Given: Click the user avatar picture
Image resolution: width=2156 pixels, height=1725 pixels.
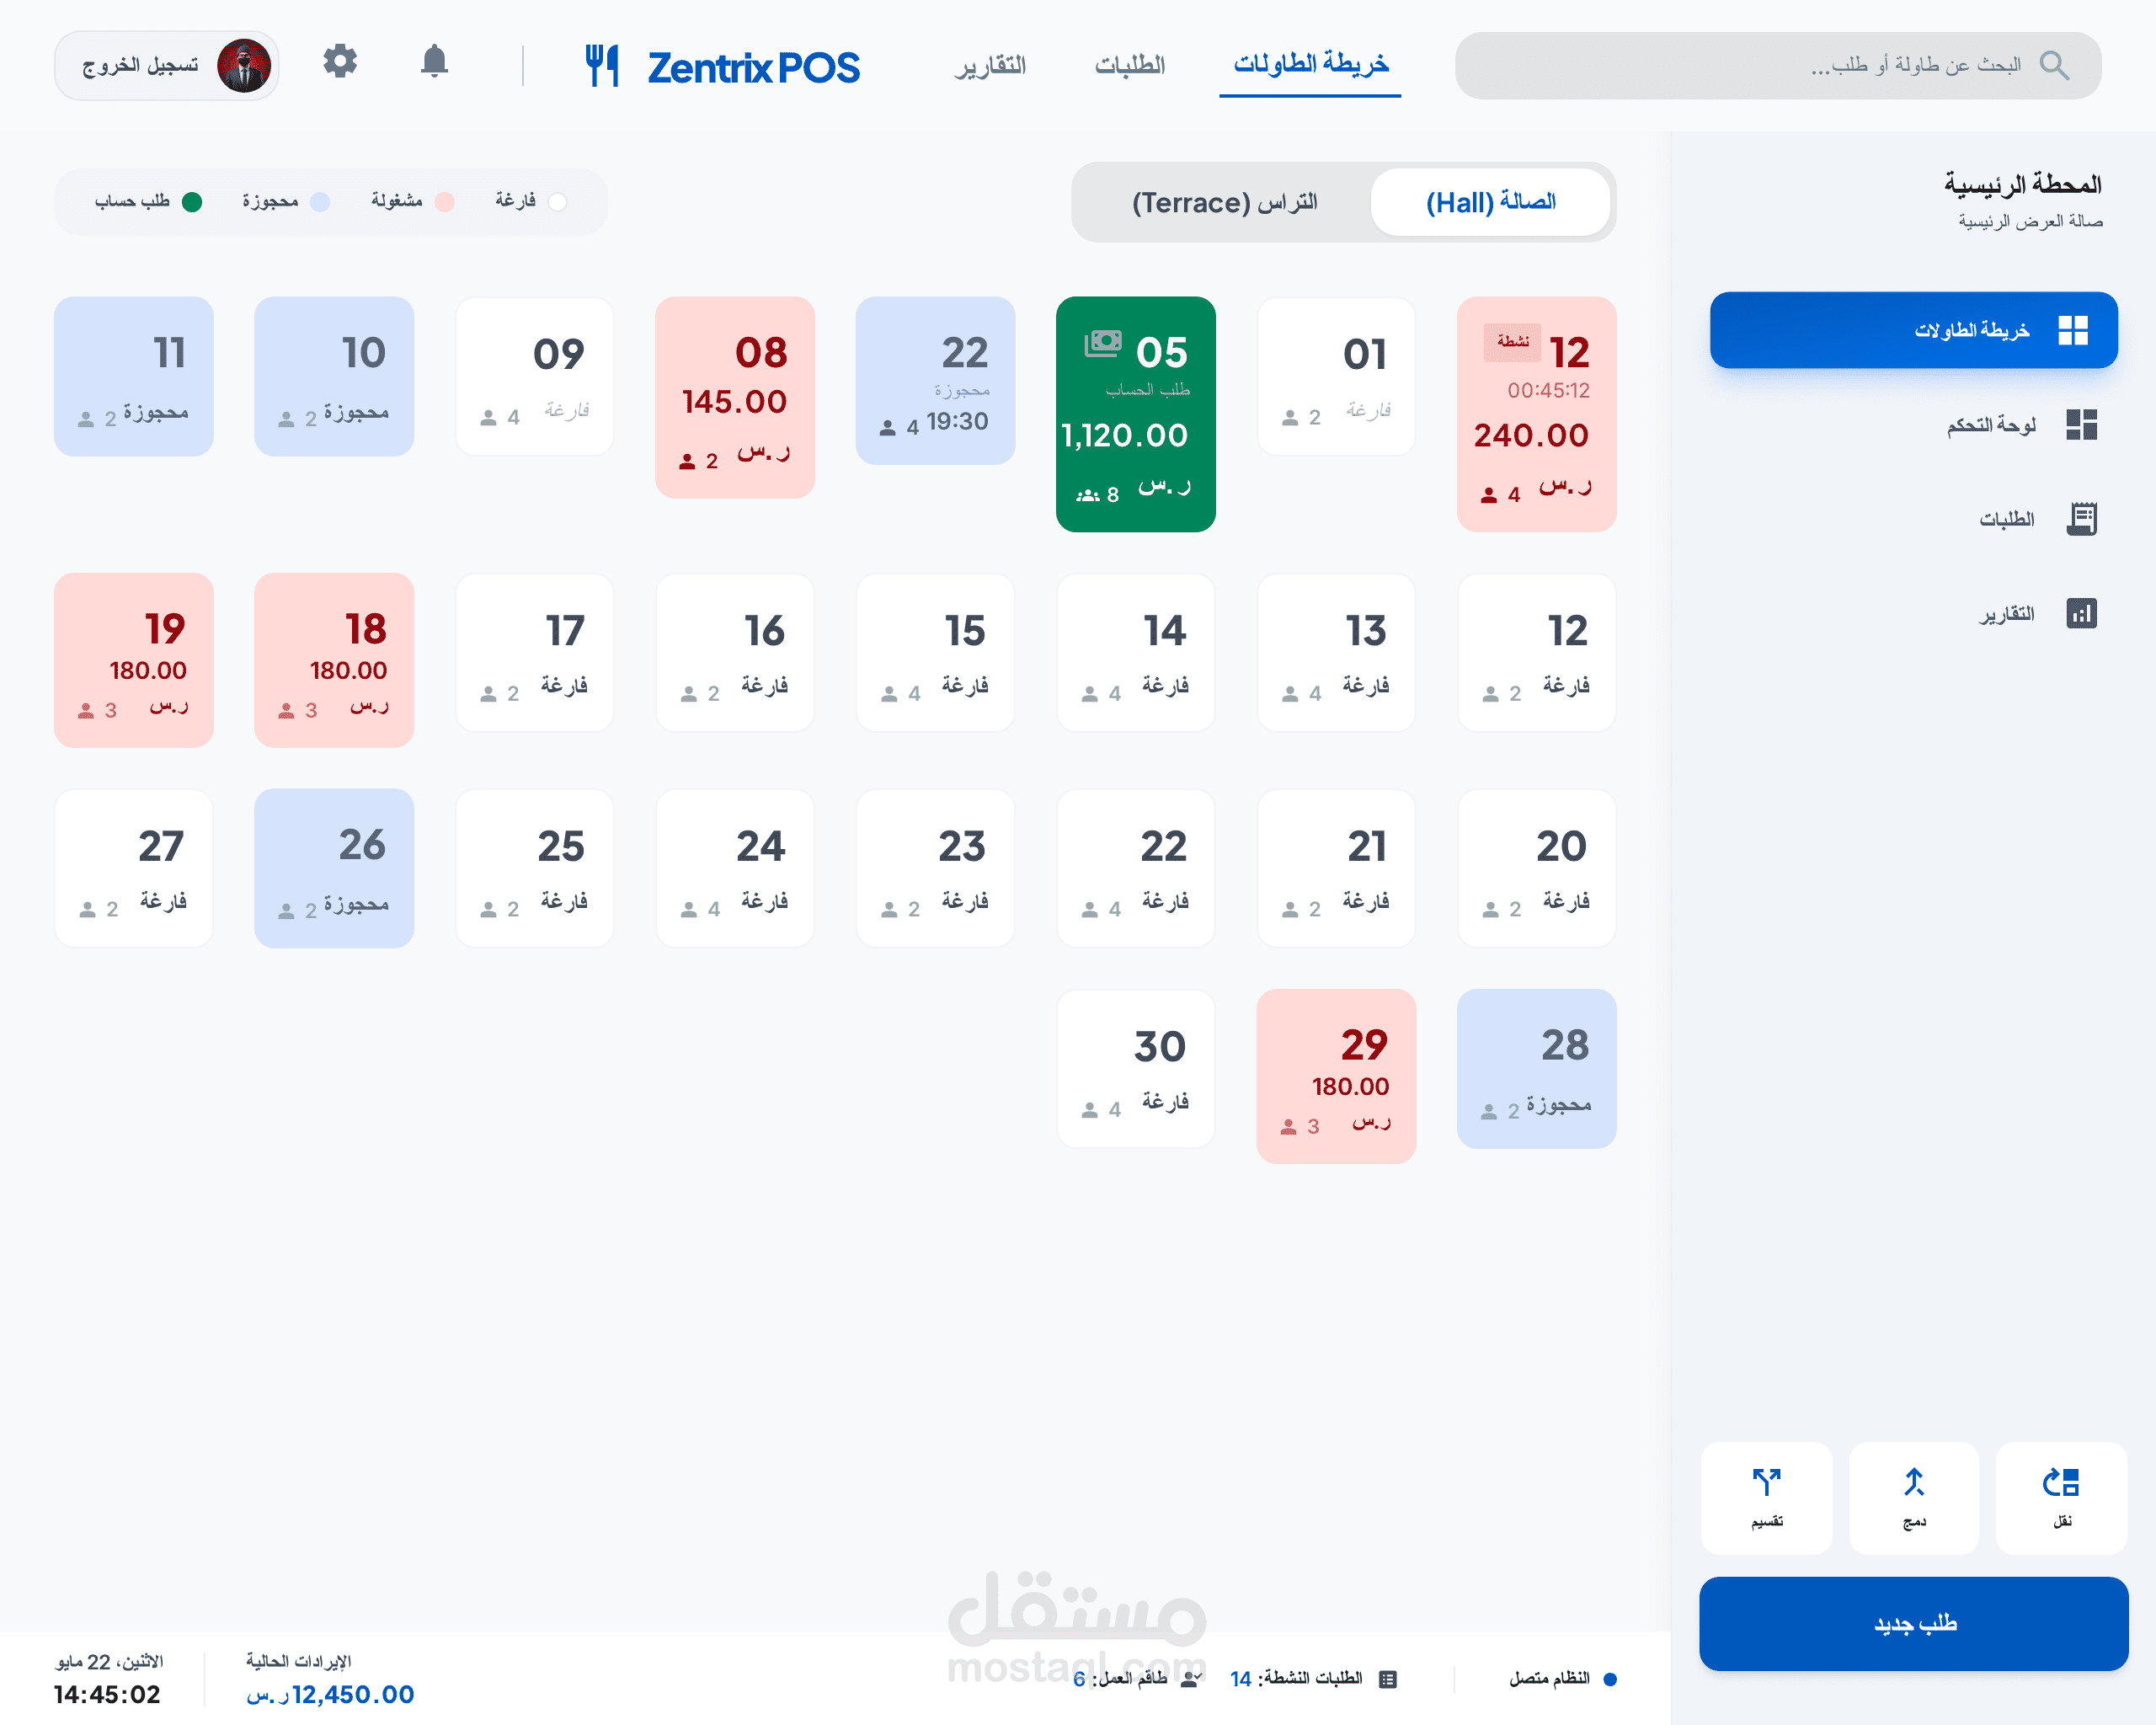Looking at the screenshot, I should click(x=244, y=66).
